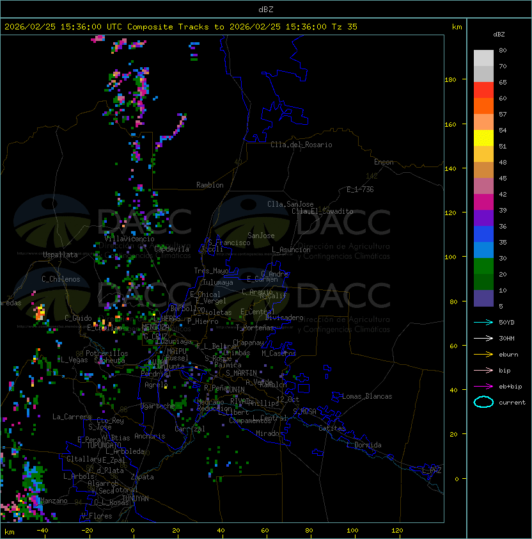Click the -40 tick on the horizontal km axis
Viewport: 532px width, 539px height.
click(43, 531)
